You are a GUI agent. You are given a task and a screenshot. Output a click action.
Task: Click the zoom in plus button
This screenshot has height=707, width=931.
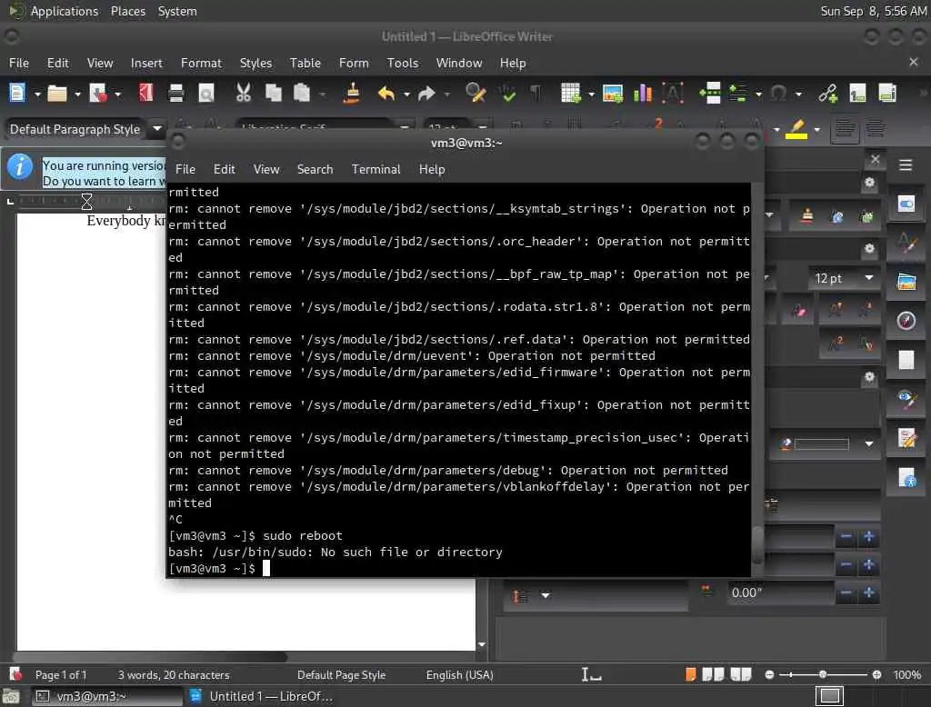click(x=876, y=674)
